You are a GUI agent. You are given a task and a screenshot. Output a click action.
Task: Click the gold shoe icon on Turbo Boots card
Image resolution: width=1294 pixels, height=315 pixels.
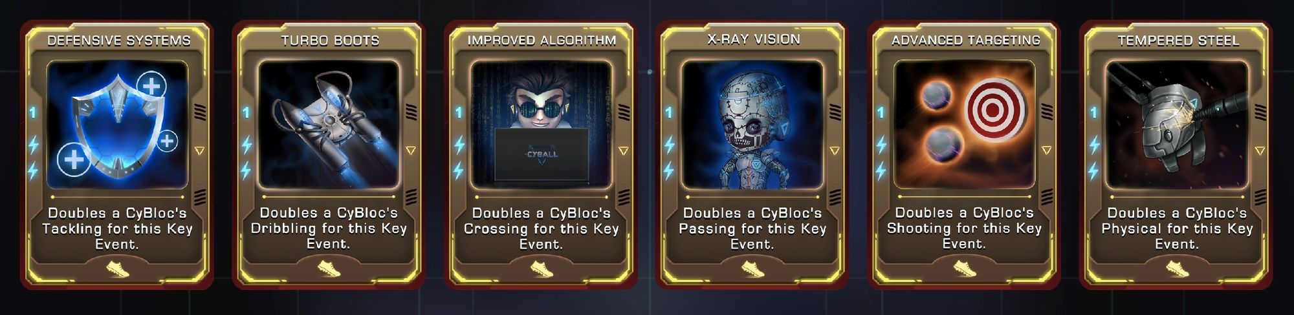329,269
